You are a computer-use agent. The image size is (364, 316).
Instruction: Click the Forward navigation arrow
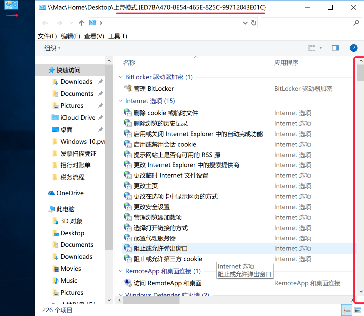[59, 23]
